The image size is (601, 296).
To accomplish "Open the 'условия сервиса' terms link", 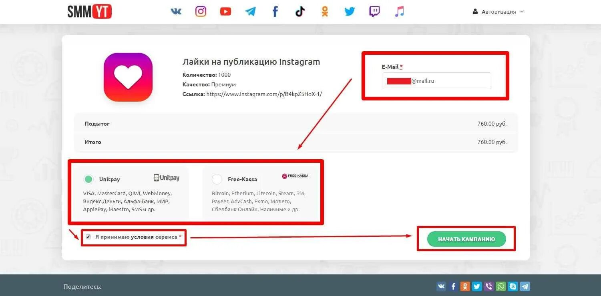I will click(155, 237).
